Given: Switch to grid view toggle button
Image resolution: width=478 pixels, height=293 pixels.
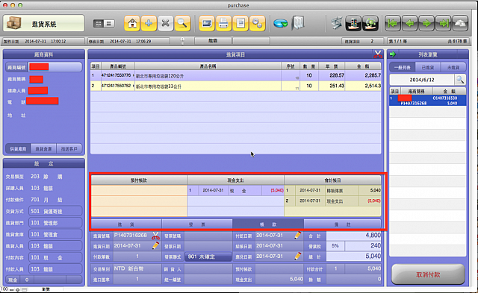Looking at the screenshot, I should (99, 23).
